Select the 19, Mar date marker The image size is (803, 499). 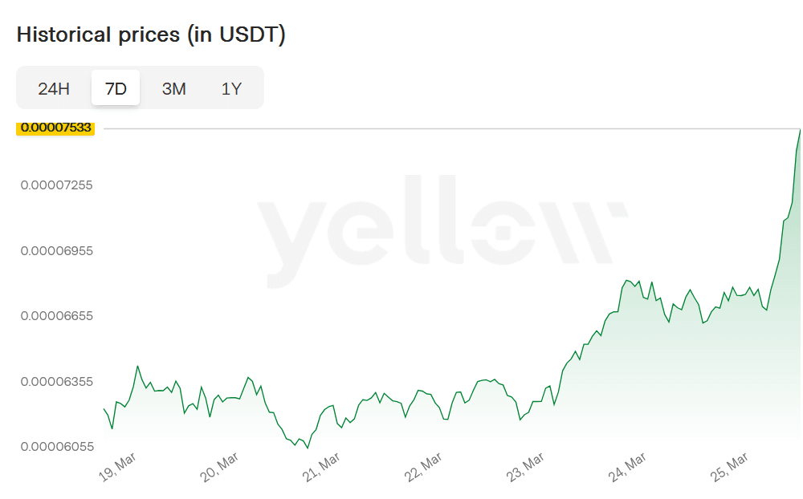(x=117, y=467)
